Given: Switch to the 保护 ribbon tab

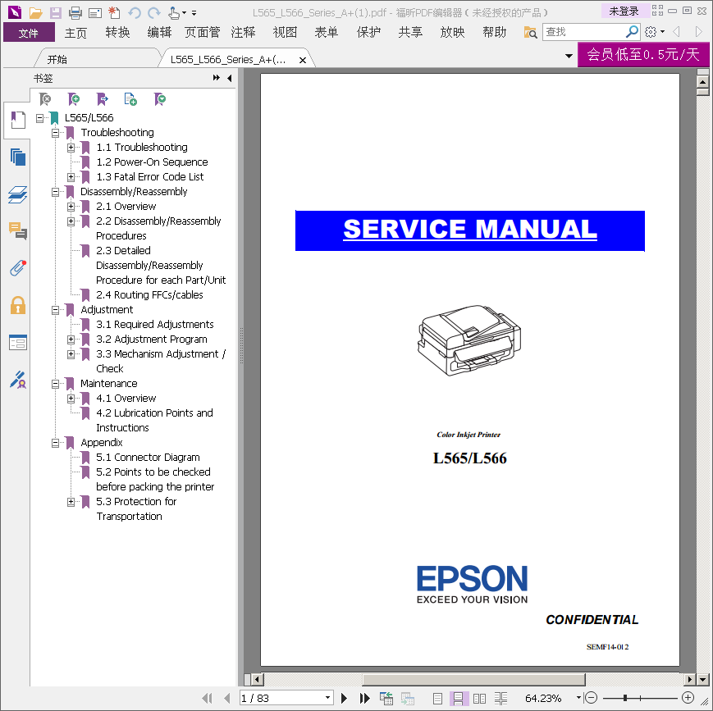Looking at the screenshot, I should pyautogui.click(x=368, y=33).
